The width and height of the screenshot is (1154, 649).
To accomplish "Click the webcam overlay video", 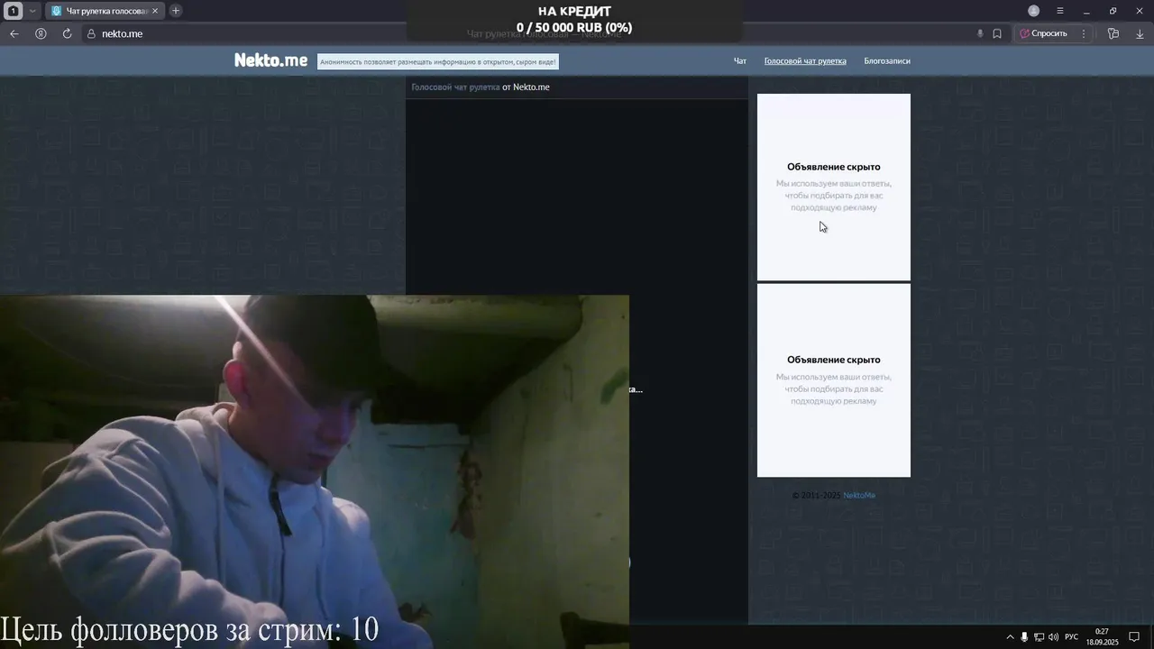I will point(315,471).
